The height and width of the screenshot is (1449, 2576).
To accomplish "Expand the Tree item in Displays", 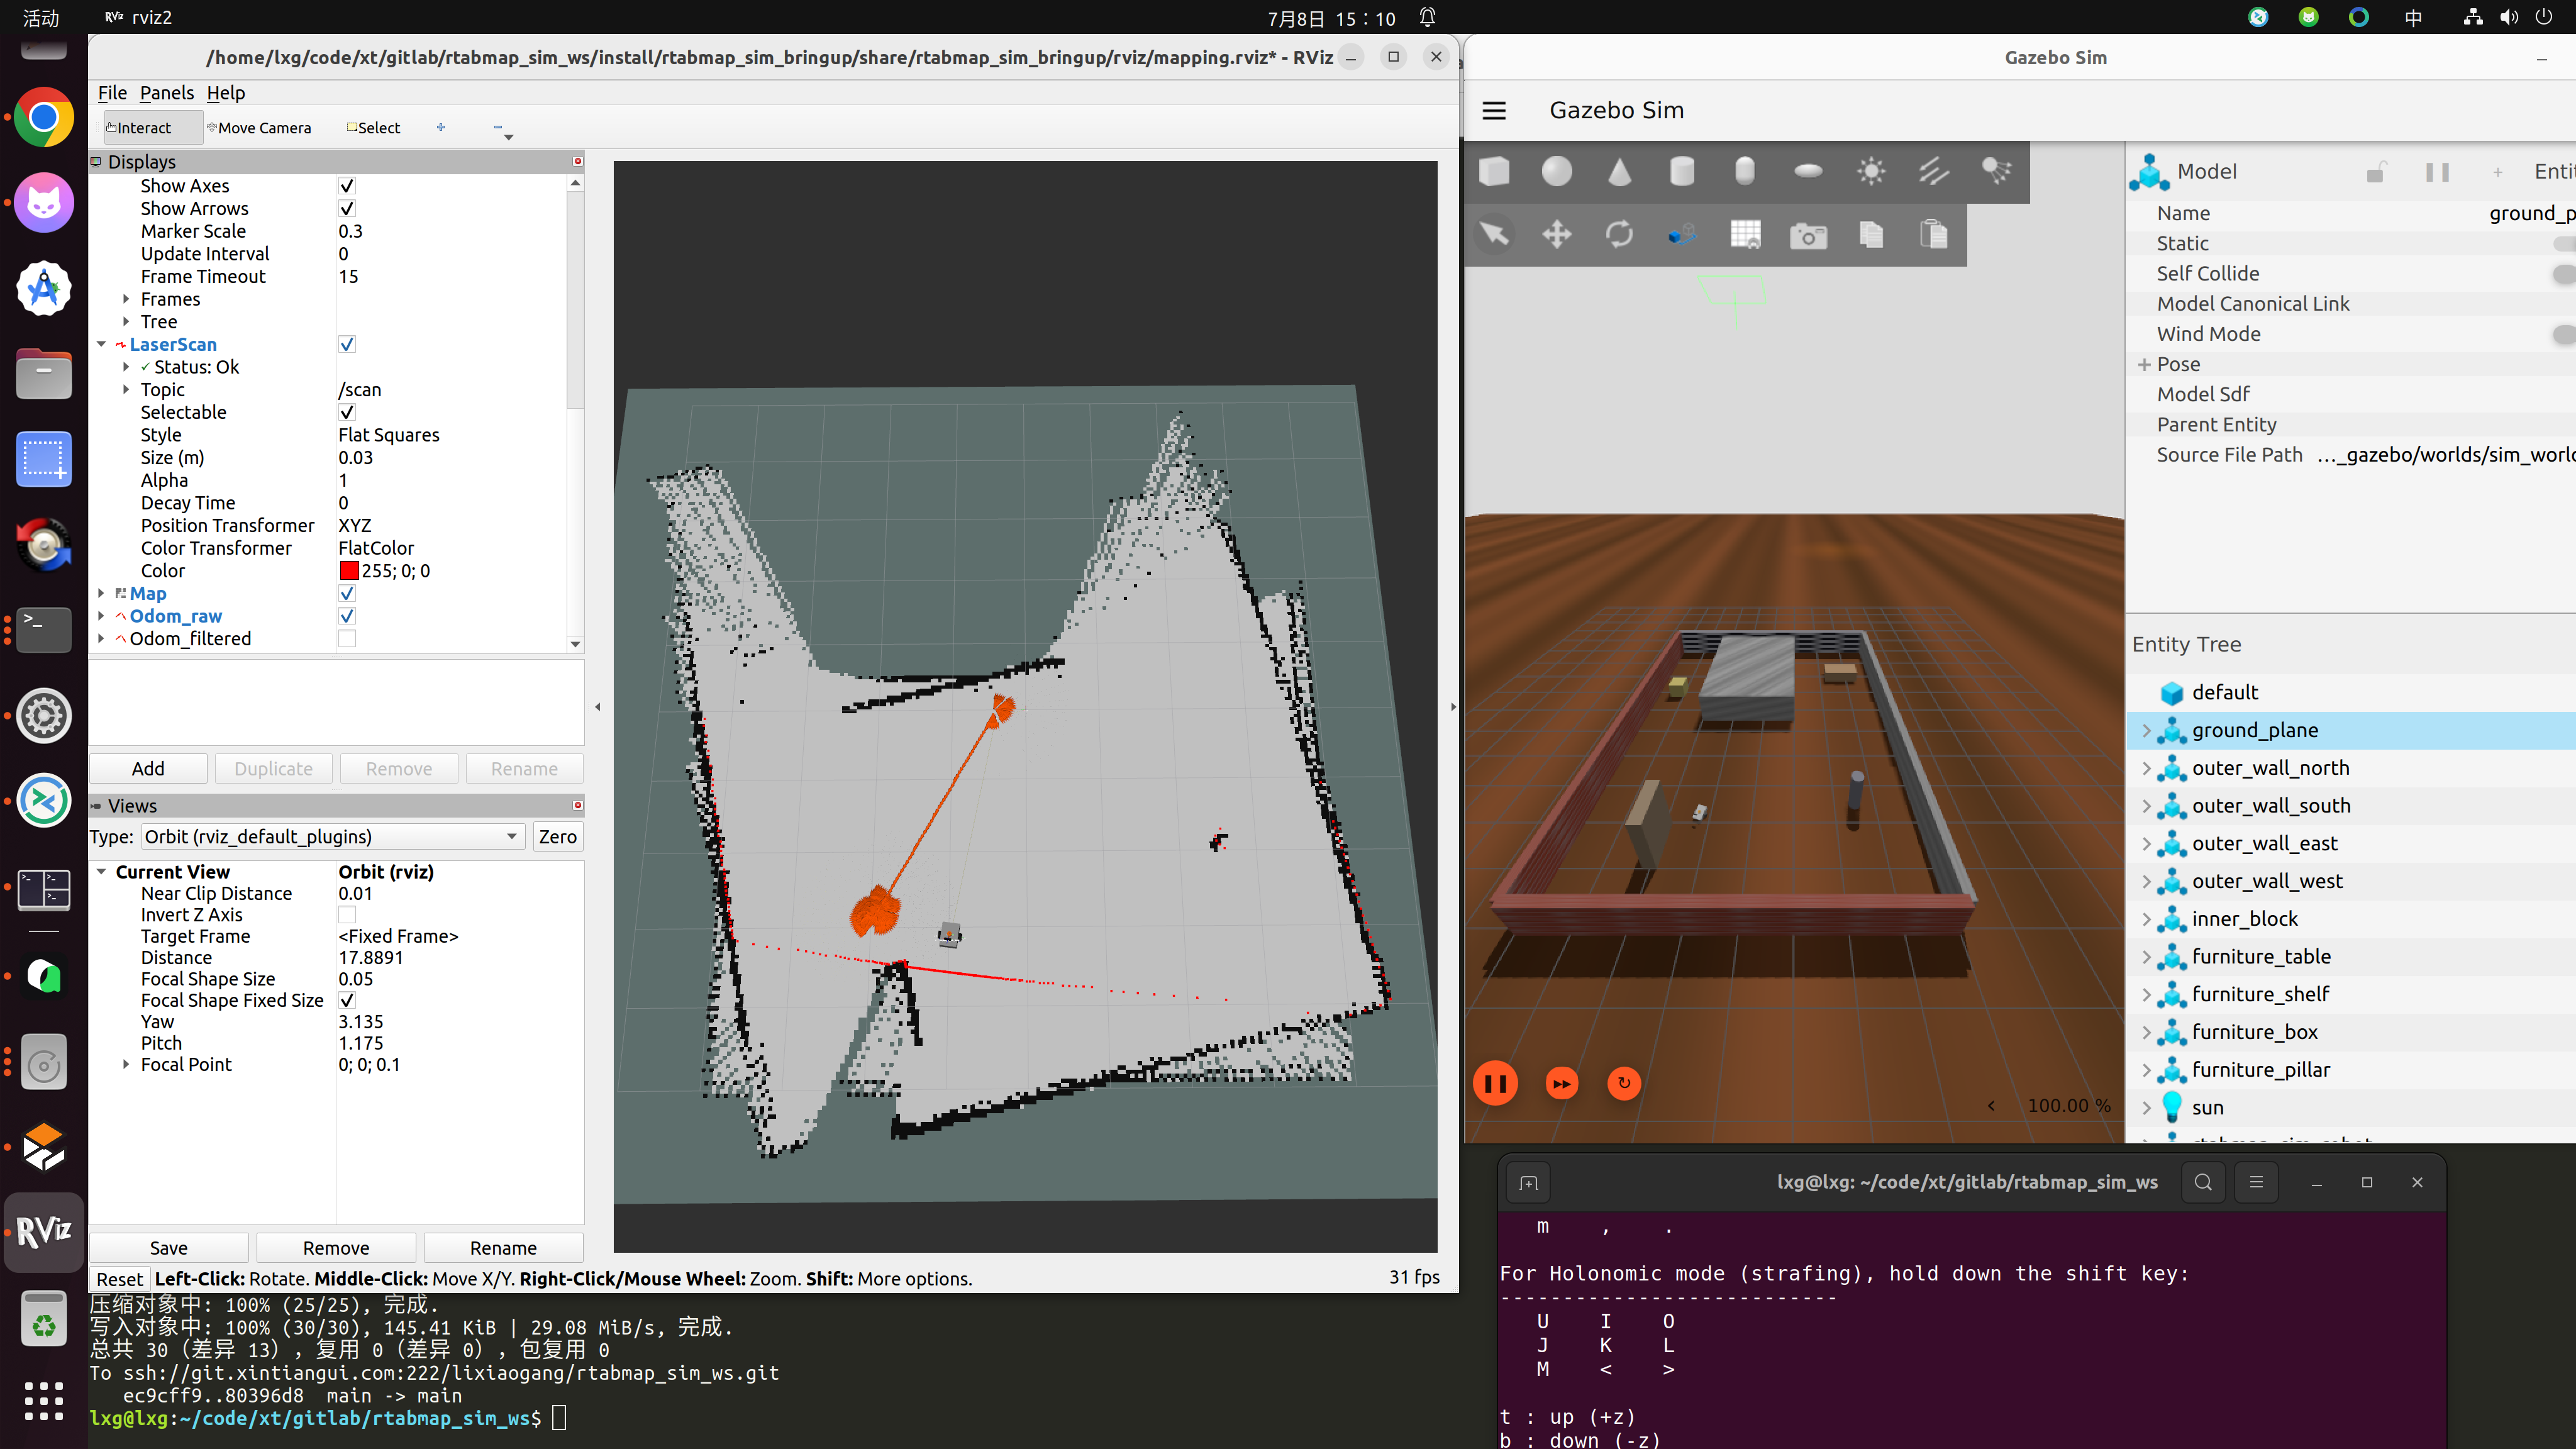I will tap(126, 322).
